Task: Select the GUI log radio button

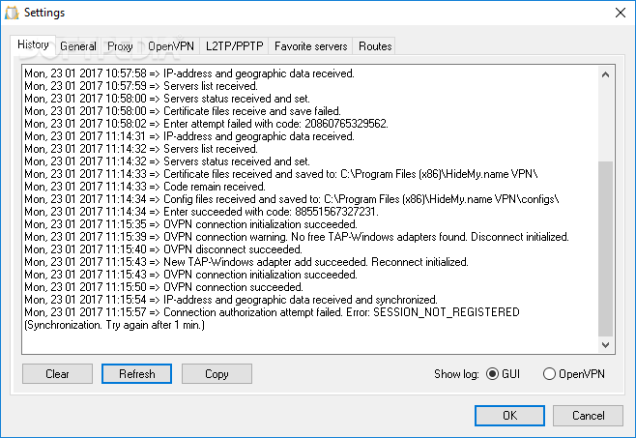Action: [503, 374]
